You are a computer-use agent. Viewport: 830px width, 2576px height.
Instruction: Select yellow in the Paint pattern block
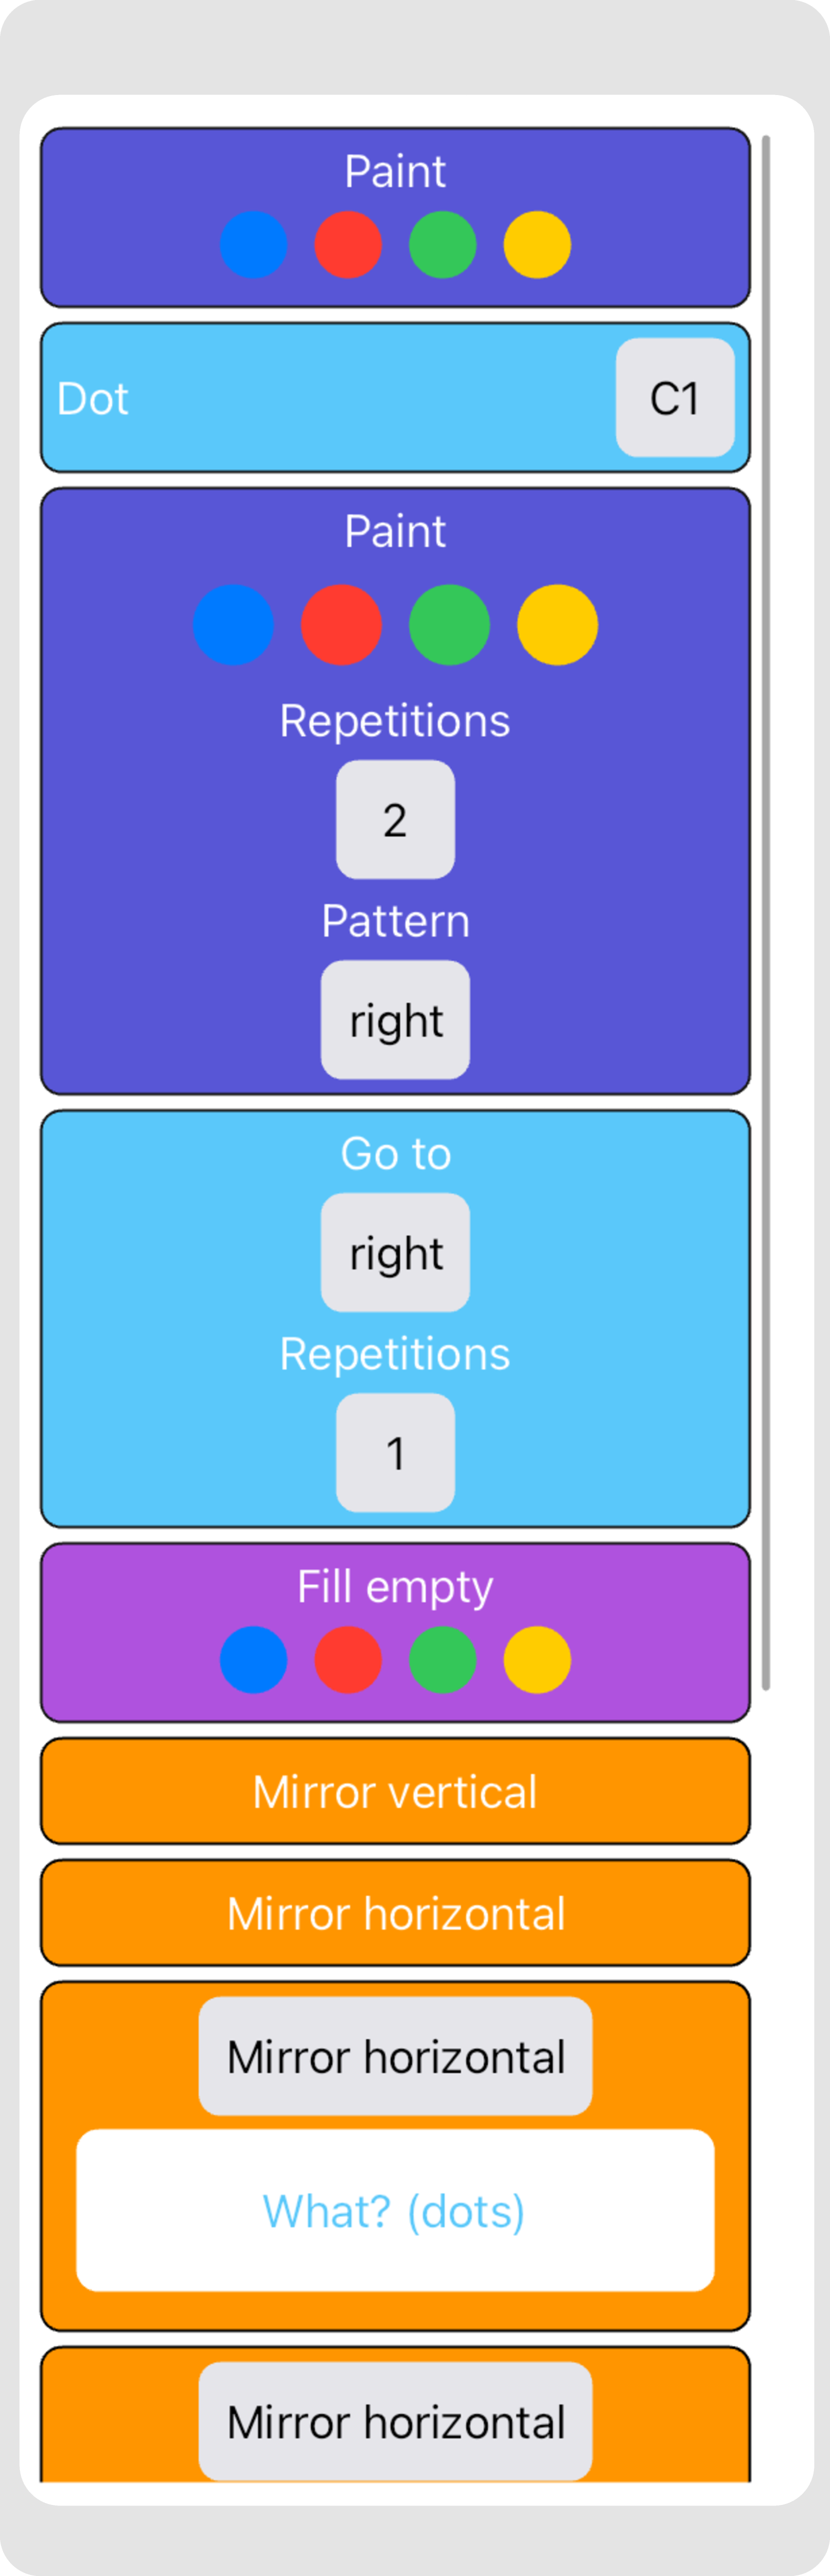[x=557, y=624]
